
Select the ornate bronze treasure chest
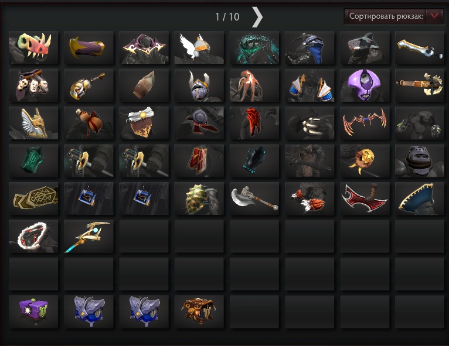point(199,311)
